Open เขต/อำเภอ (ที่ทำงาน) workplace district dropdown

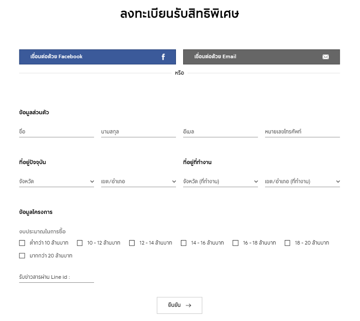[302, 182]
